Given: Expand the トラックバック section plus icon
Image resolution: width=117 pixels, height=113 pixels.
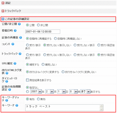Looking at the screenshot, I should (x=3, y=11).
